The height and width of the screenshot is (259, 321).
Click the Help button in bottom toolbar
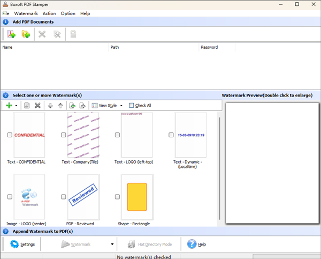(196, 245)
